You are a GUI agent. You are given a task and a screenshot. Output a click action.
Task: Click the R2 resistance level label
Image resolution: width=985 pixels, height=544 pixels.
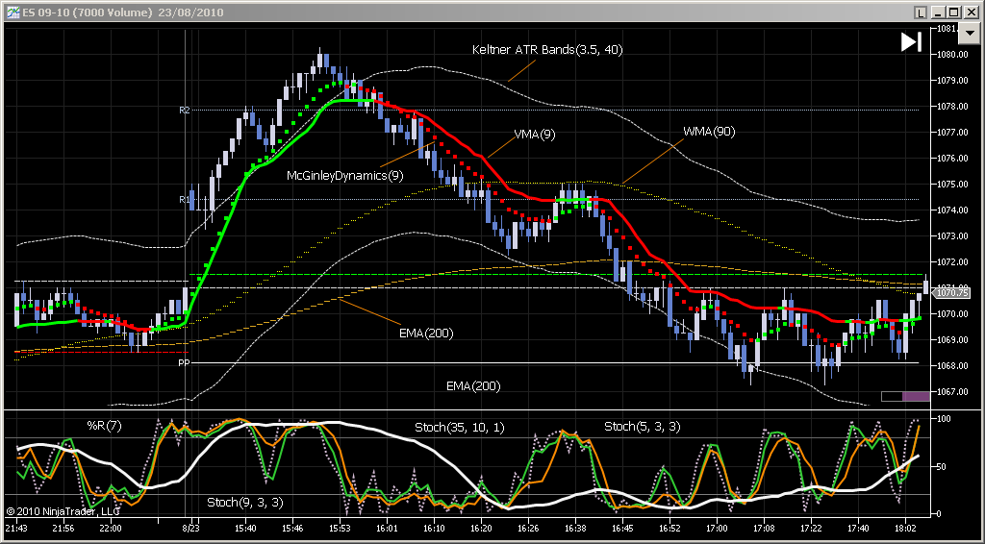pos(184,110)
